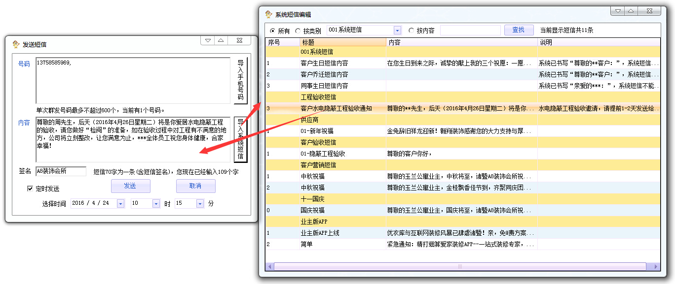This screenshot has width=675, height=284.
Task: Click the 标题 column header
Action: coord(342,42)
